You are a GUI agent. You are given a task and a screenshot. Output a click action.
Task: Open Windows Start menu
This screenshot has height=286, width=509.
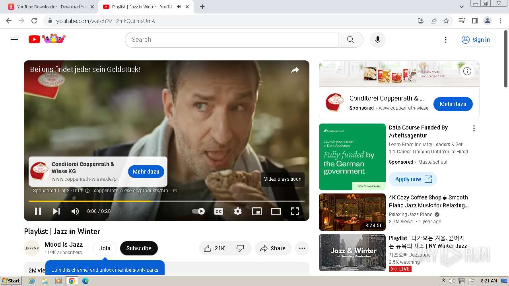click(x=11, y=280)
